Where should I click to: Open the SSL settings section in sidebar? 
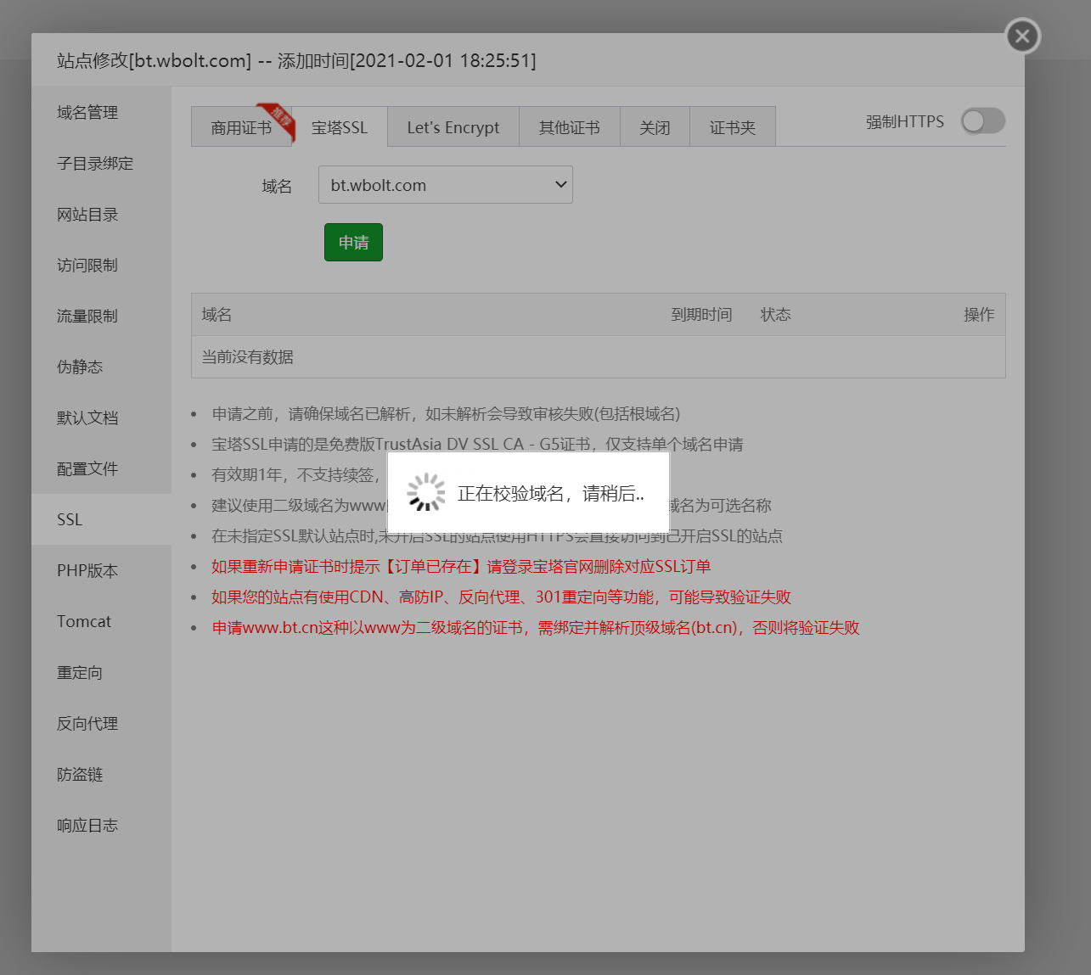coord(69,518)
